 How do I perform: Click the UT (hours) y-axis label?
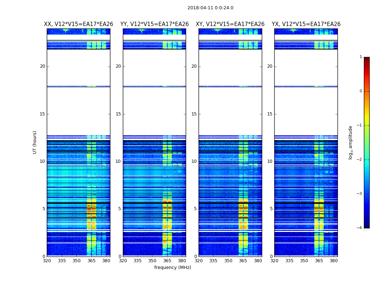pos(35,142)
